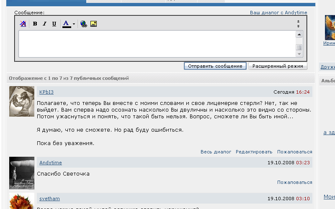Open the text color dropdown arrow

click(x=74, y=24)
